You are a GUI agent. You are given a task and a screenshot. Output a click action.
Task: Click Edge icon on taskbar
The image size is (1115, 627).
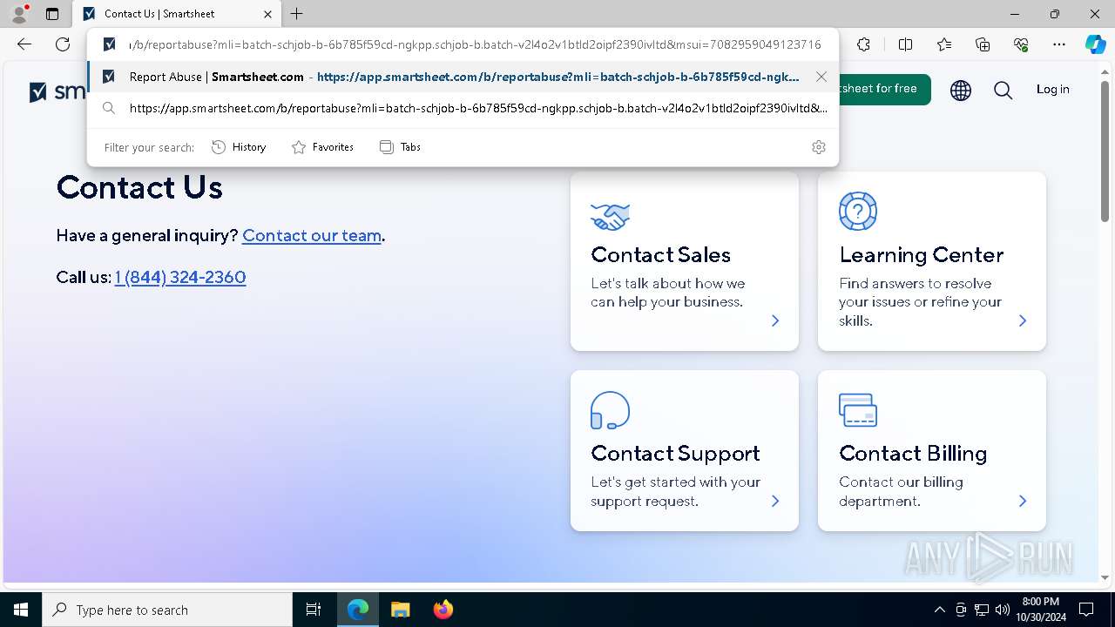click(x=358, y=610)
